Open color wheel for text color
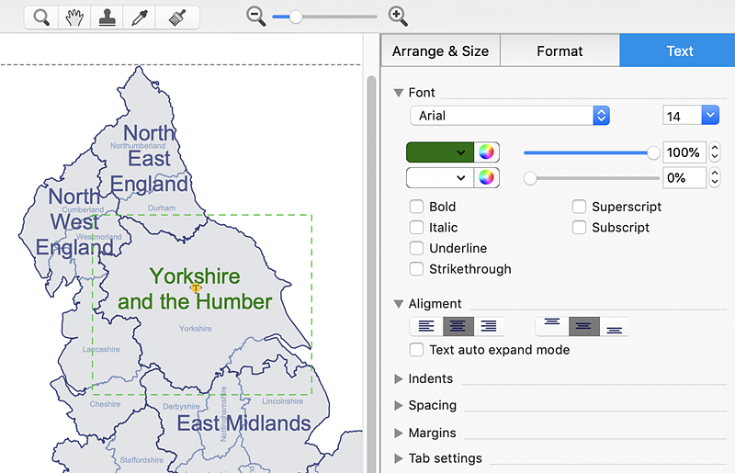Screen dimensions: 735x473 click(x=487, y=152)
